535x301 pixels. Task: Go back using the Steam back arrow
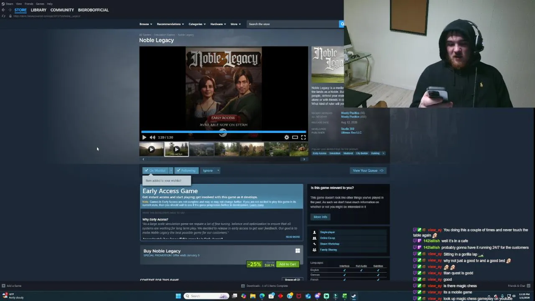pyautogui.click(x=3, y=10)
